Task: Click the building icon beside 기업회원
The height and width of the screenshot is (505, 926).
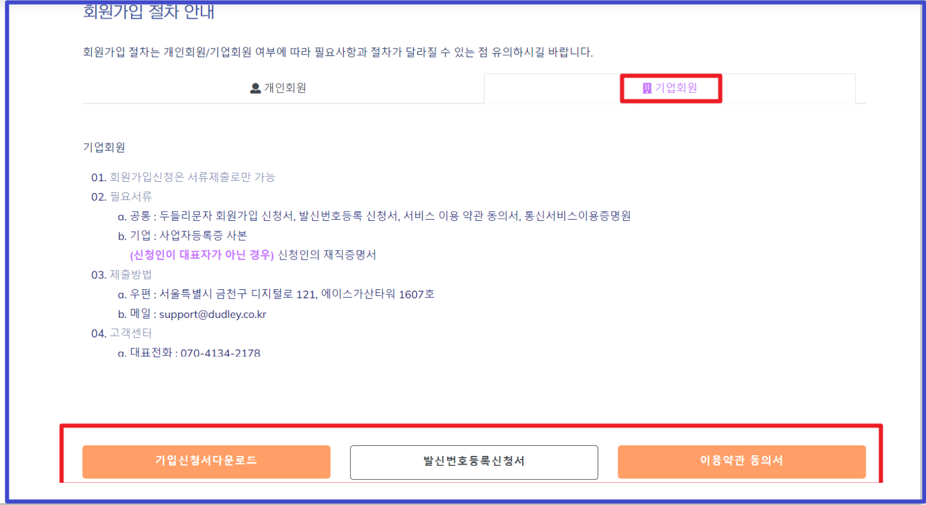Action: pyautogui.click(x=647, y=88)
